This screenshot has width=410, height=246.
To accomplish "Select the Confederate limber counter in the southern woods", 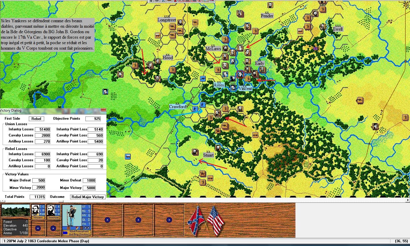I will (x=255, y=135).
